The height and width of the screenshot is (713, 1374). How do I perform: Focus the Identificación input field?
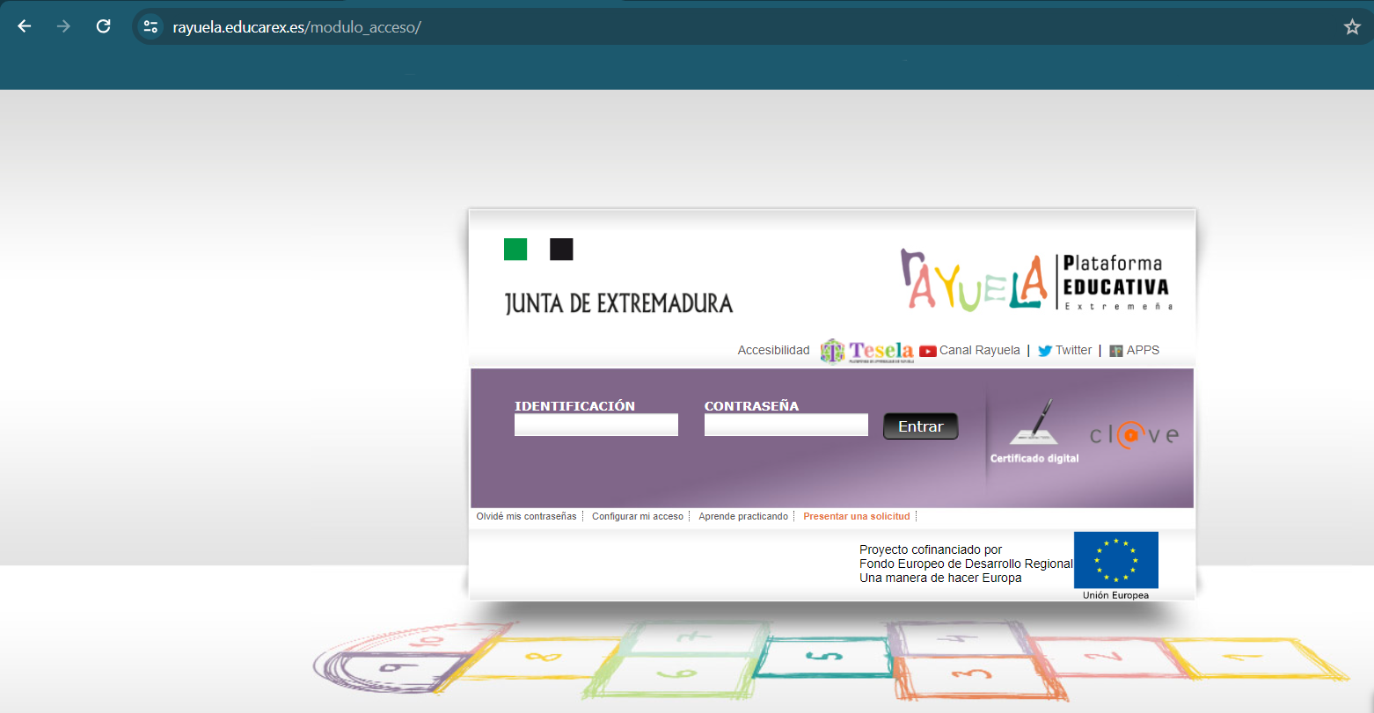pyautogui.click(x=596, y=425)
